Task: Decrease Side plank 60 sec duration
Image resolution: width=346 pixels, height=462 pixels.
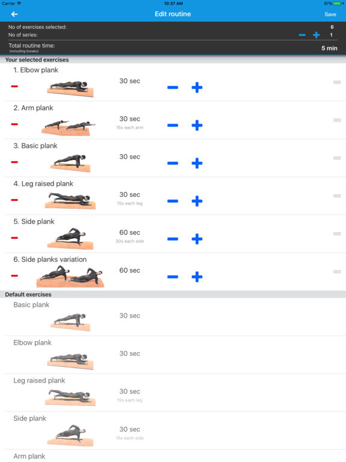Action: click(173, 239)
